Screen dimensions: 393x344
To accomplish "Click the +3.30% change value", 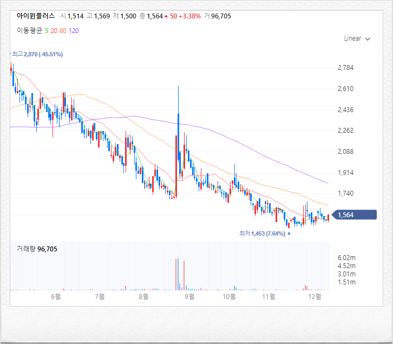I will [x=189, y=16].
